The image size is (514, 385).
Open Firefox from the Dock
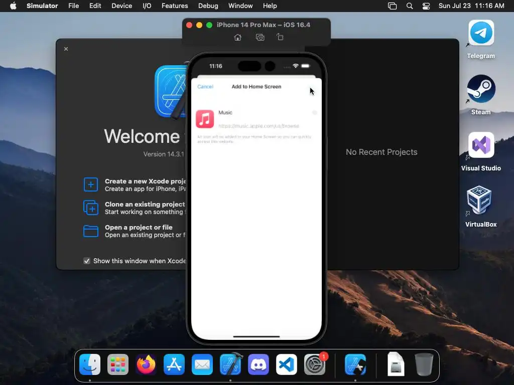(146, 364)
